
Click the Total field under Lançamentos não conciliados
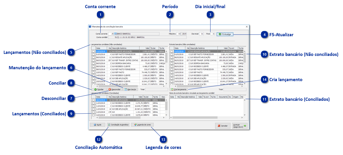157,90
